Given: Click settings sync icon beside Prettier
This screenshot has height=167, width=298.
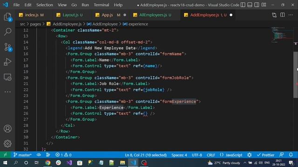Looking at the screenshot, I should [x=250, y=155].
